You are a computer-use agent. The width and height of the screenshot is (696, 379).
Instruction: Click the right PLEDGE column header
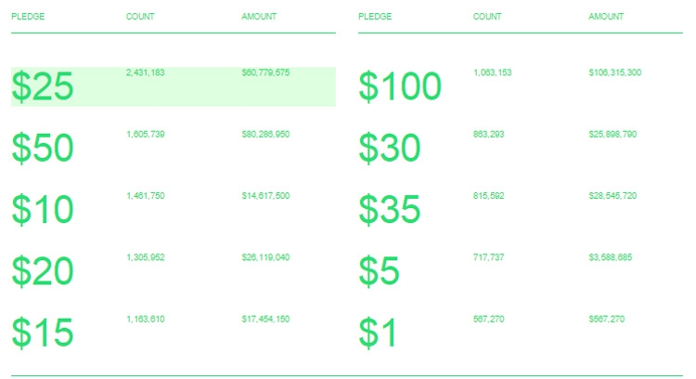point(375,17)
